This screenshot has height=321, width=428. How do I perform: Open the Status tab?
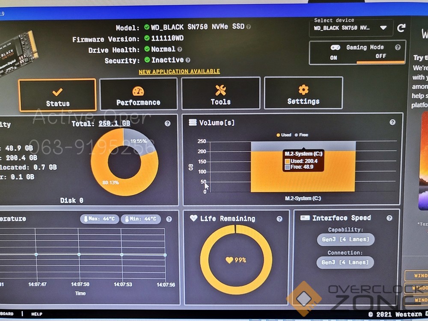[x=57, y=95]
